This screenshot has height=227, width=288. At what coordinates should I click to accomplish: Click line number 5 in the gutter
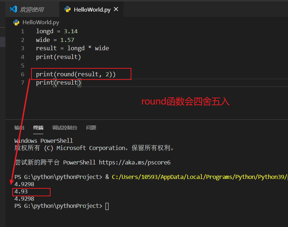point(23,65)
